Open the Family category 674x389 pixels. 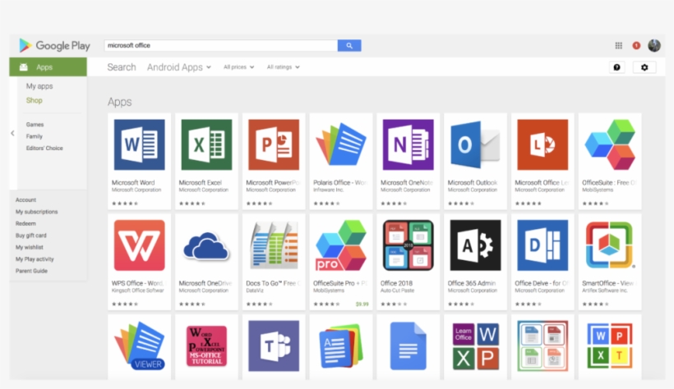coord(35,136)
